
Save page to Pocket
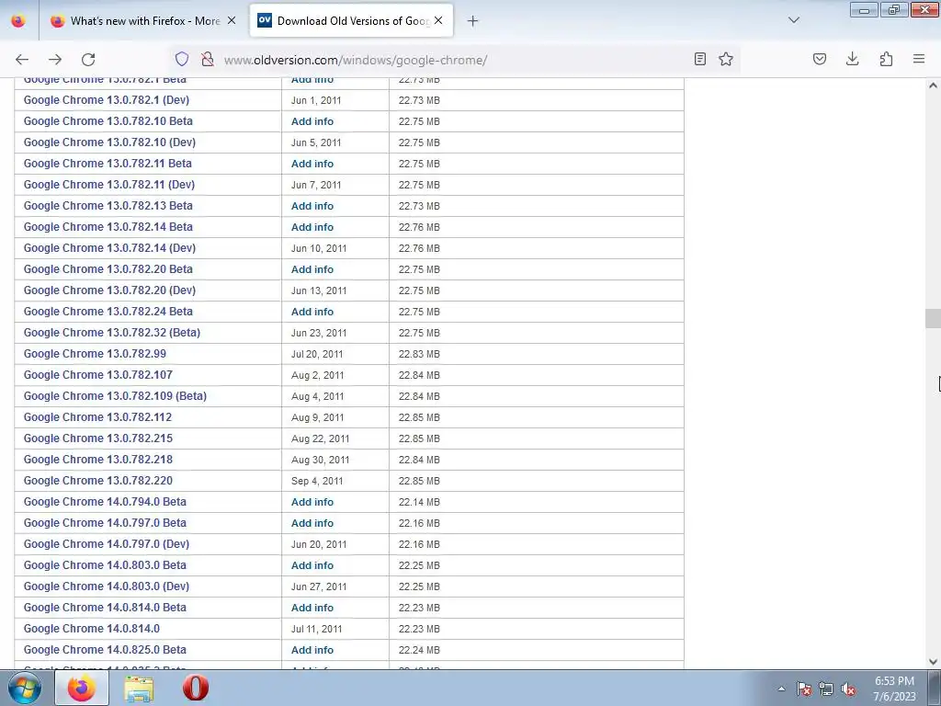[x=820, y=59]
